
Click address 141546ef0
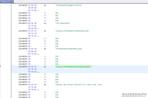click(x=23, y=5)
